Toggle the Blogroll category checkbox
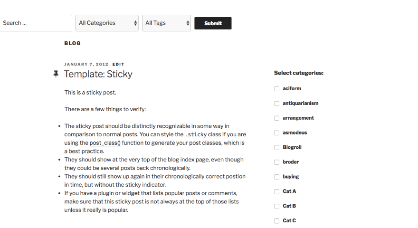The image size is (418, 228). [x=276, y=148]
